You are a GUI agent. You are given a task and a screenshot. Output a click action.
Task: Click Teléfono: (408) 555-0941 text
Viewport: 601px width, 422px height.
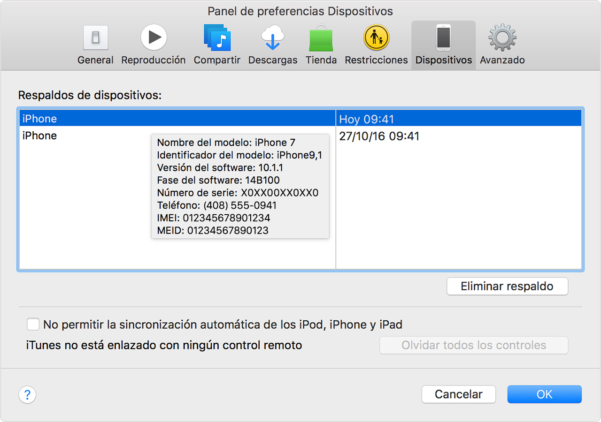click(x=217, y=205)
